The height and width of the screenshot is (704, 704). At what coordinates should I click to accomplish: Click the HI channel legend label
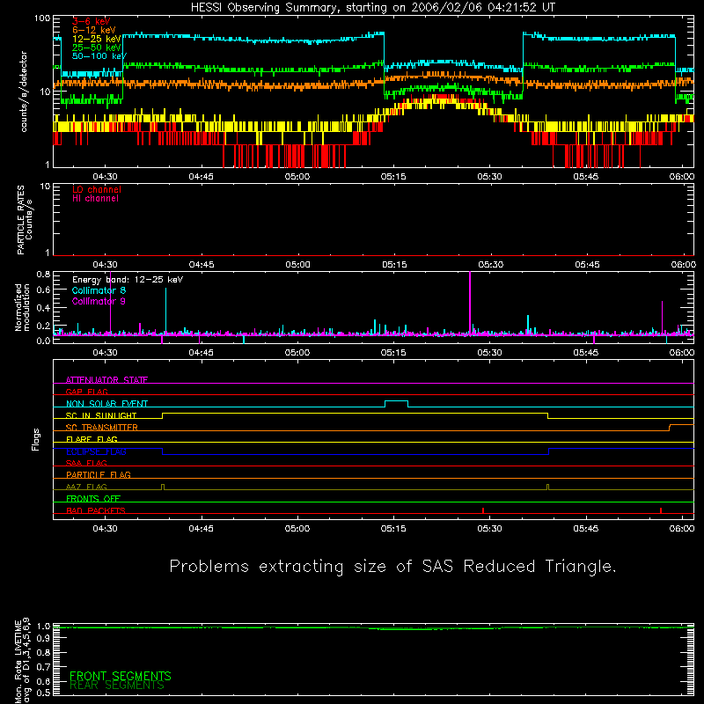(95, 199)
